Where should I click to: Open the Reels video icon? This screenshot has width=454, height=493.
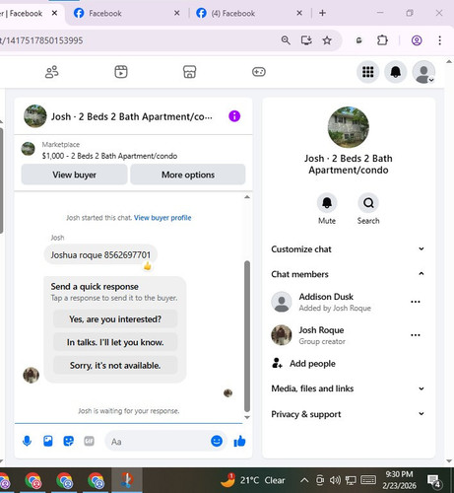pos(121,72)
